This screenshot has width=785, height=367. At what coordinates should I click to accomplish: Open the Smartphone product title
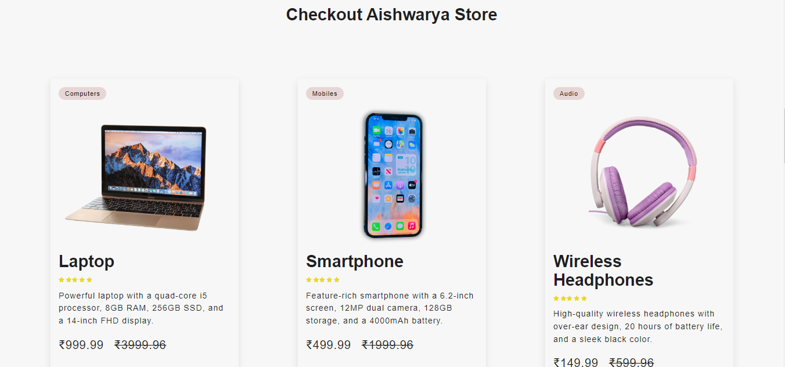[x=355, y=261]
